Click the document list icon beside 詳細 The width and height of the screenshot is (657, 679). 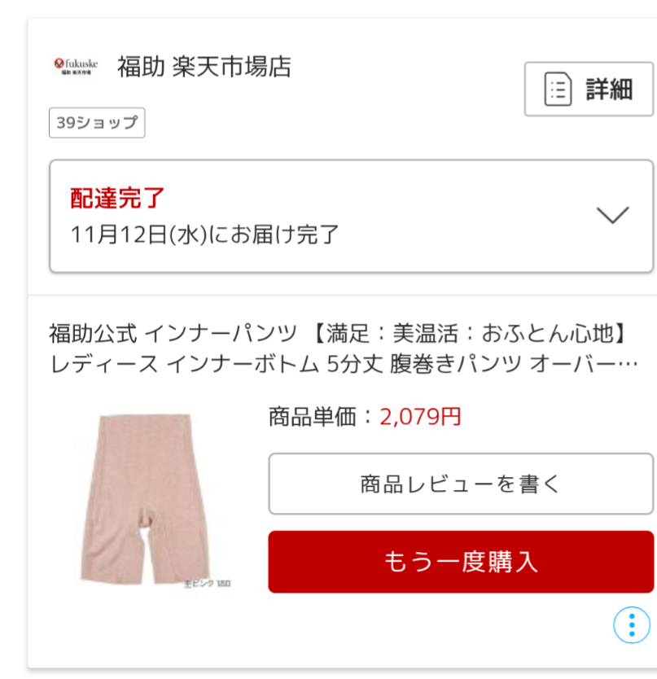tap(558, 90)
